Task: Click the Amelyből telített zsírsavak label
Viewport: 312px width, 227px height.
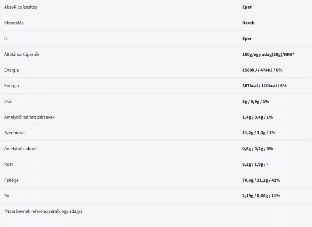Action: pyautogui.click(x=29, y=117)
